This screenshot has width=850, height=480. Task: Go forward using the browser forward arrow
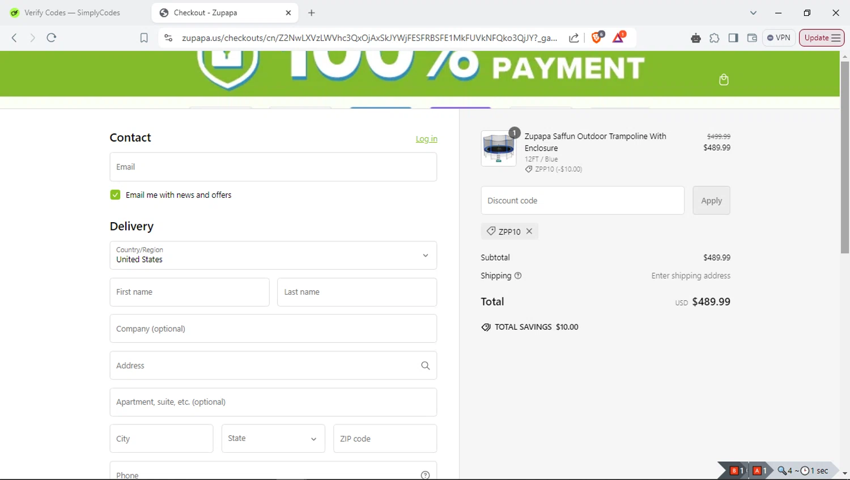[32, 38]
